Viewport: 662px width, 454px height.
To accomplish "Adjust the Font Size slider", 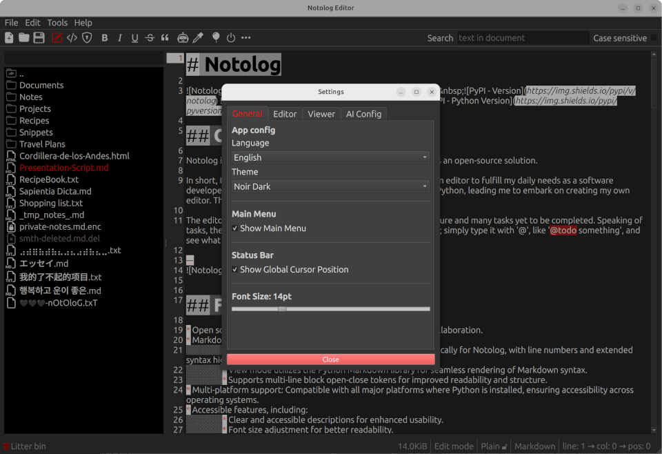I will [282, 308].
